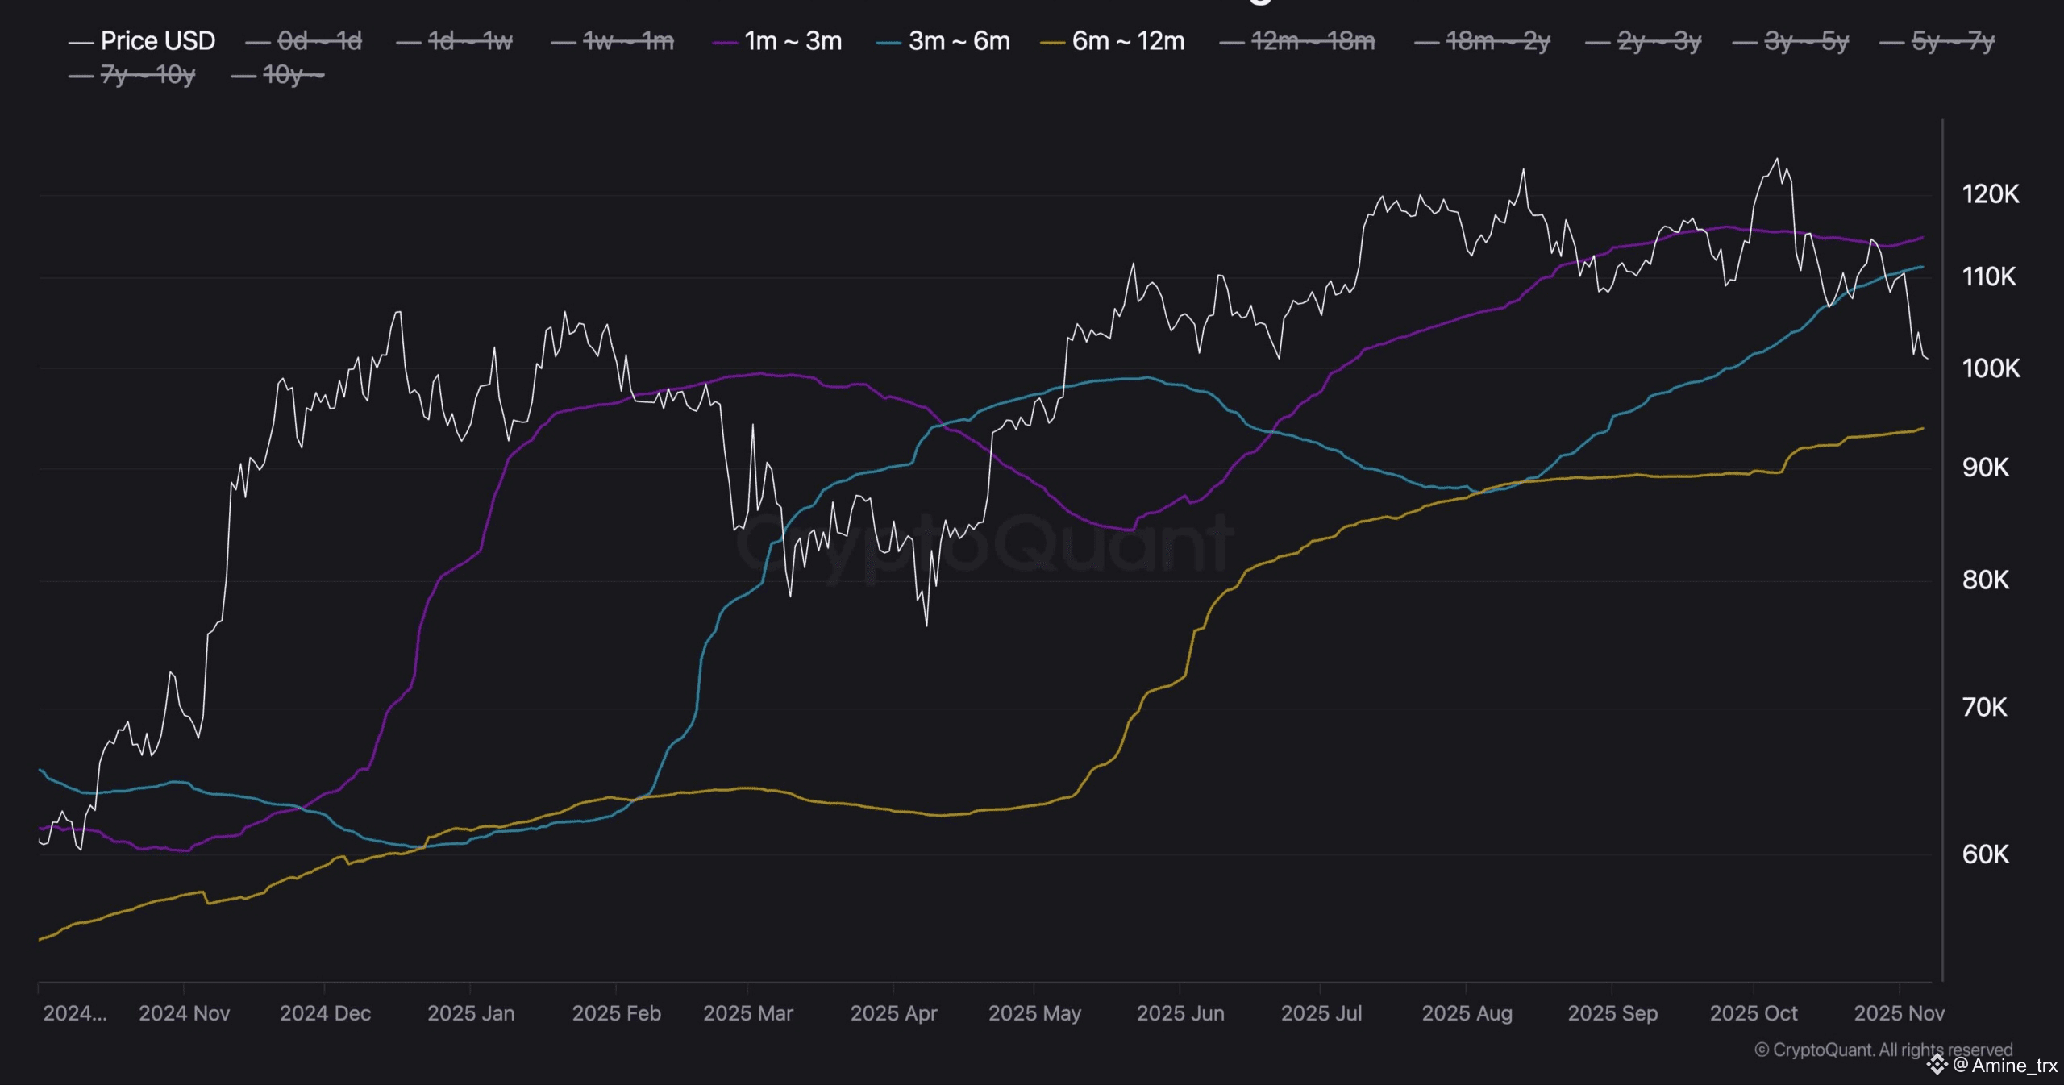
Task: Show the 10y ~ legend series
Action: pos(293,76)
